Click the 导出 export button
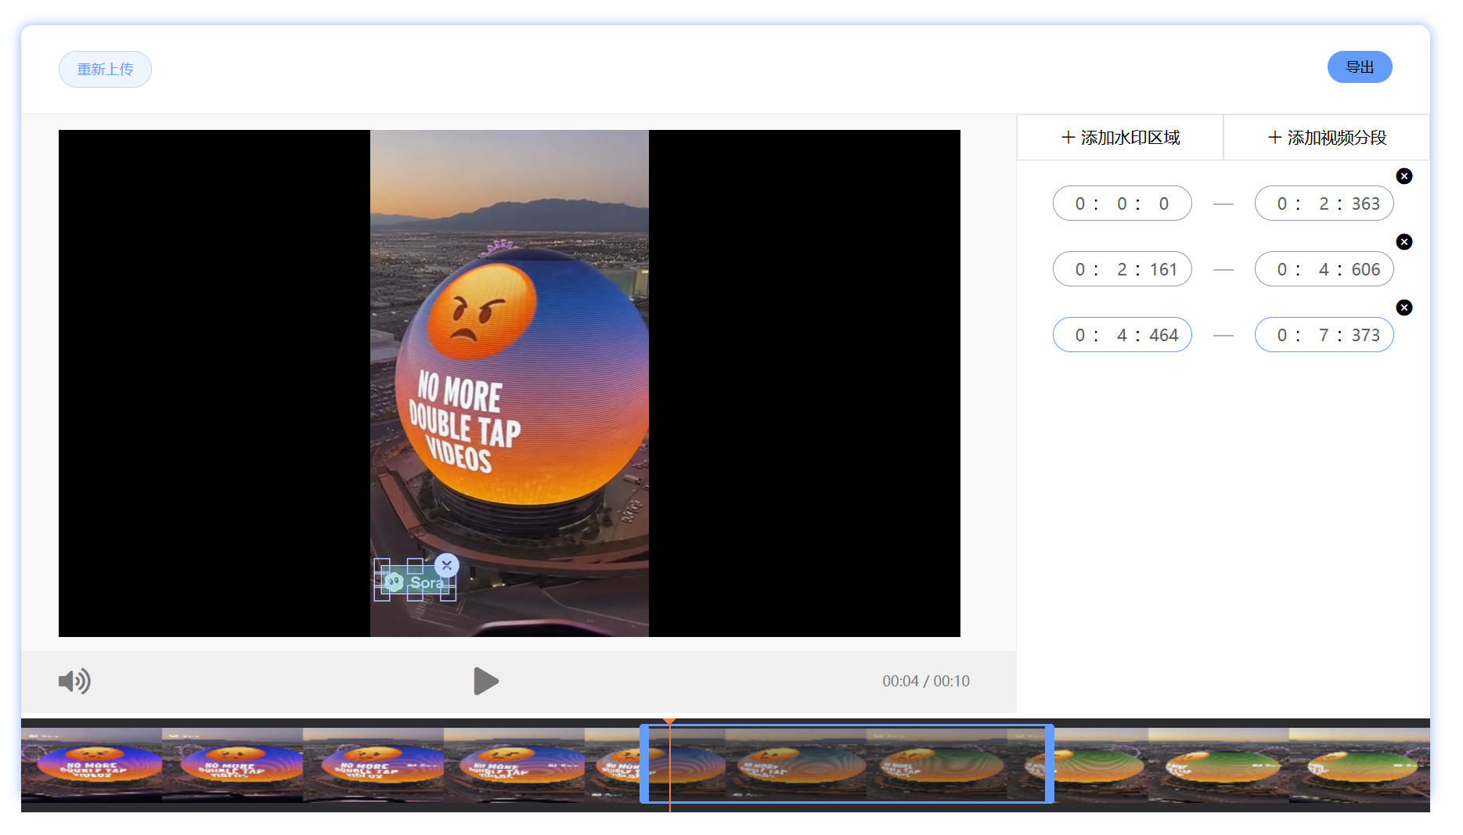Image resolution: width=1463 pixels, height=835 pixels. pyautogui.click(x=1359, y=67)
